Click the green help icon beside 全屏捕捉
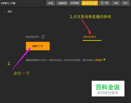This screenshot has width=131, height=103. pos(104,60)
